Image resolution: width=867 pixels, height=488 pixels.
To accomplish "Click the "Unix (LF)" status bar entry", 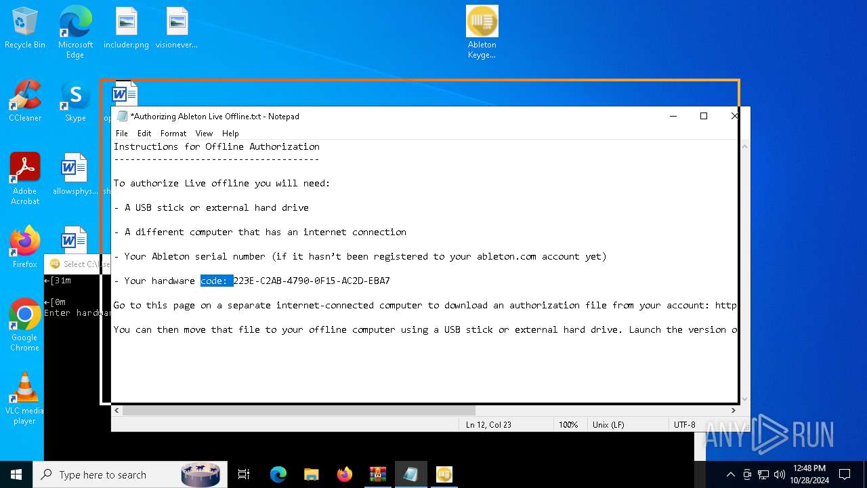I will click(x=608, y=425).
